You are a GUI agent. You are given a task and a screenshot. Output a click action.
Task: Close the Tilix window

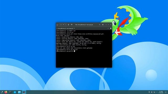pos(111,25)
